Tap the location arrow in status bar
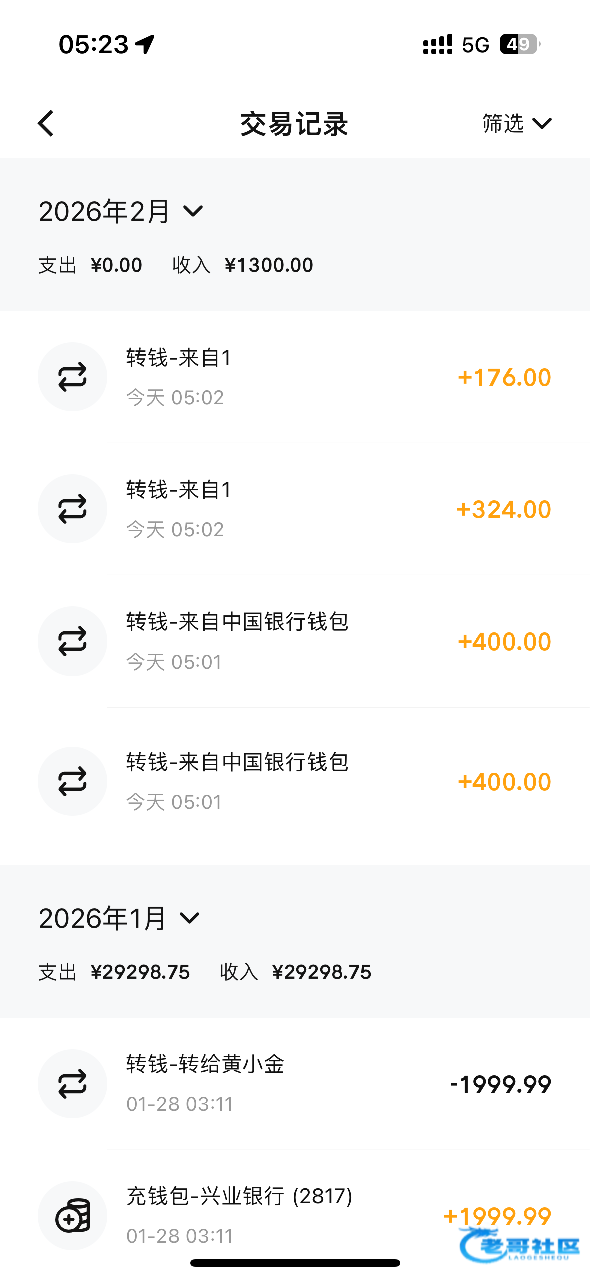 coord(145,44)
